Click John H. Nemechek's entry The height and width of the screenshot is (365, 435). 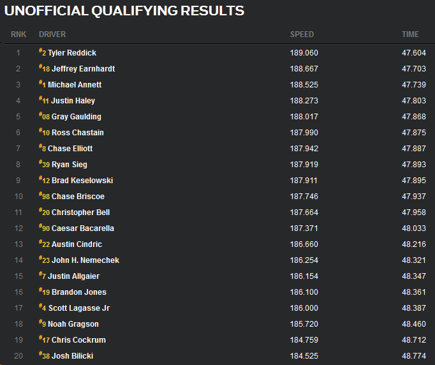point(85,260)
